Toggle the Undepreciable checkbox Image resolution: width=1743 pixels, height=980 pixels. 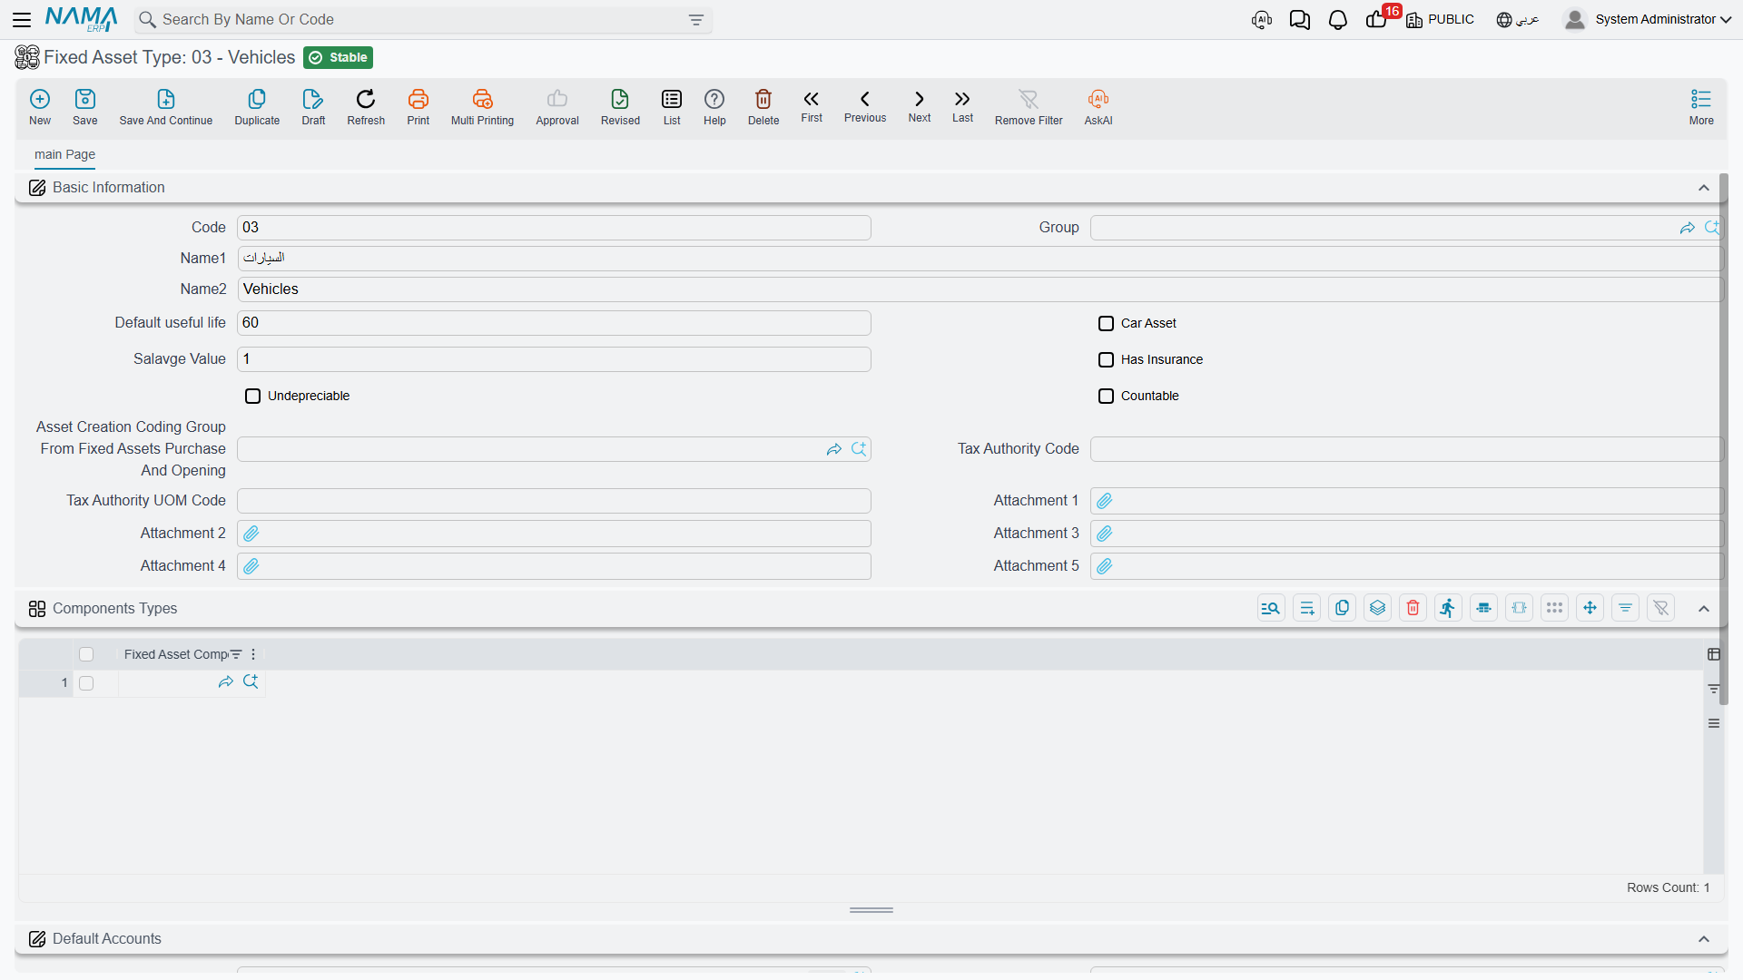(x=252, y=396)
